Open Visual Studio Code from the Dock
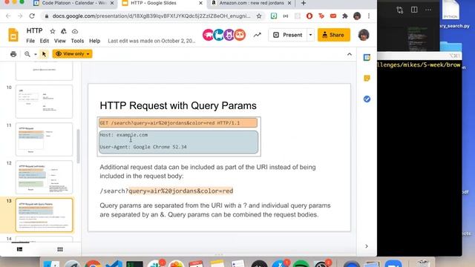This screenshot has width=475, height=267. (114, 263)
